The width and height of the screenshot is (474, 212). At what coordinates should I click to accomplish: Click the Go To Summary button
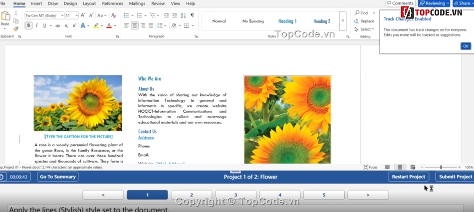(x=58, y=177)
